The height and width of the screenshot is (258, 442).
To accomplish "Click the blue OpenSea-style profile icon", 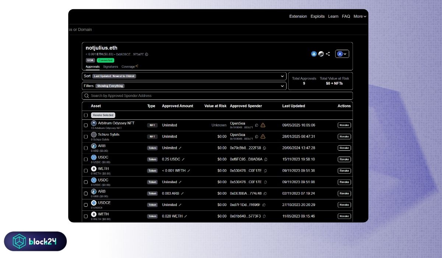I will pos(314,54).
